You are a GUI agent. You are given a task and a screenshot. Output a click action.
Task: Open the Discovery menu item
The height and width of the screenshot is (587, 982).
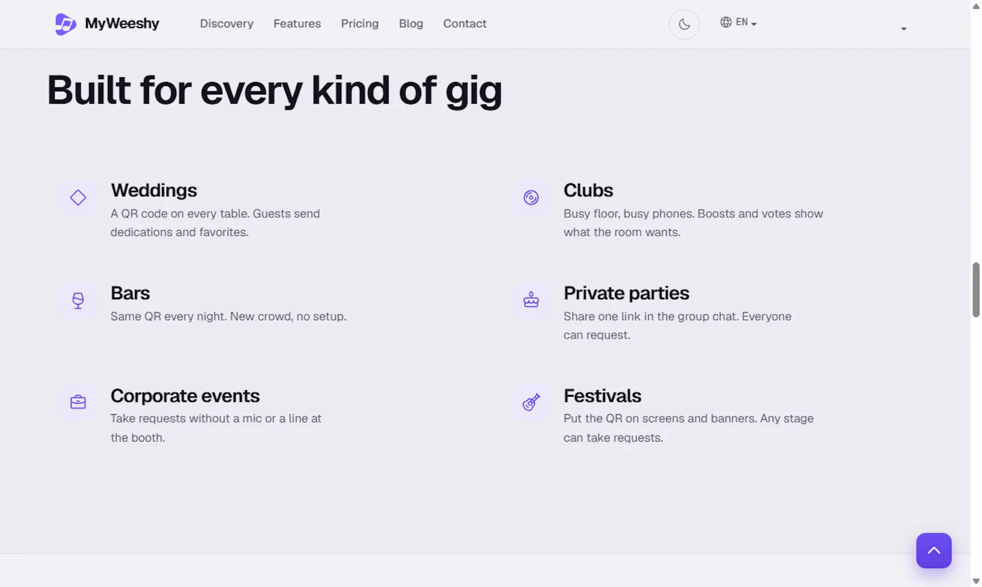click(x=226, y=24)
